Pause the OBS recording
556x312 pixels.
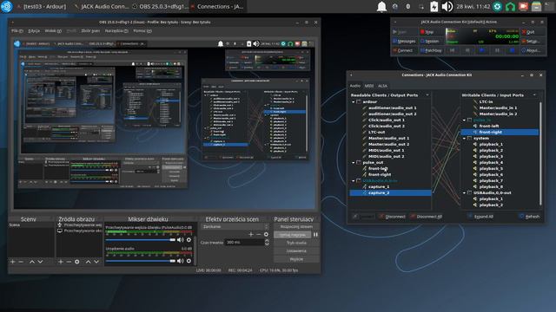[315, 235]
